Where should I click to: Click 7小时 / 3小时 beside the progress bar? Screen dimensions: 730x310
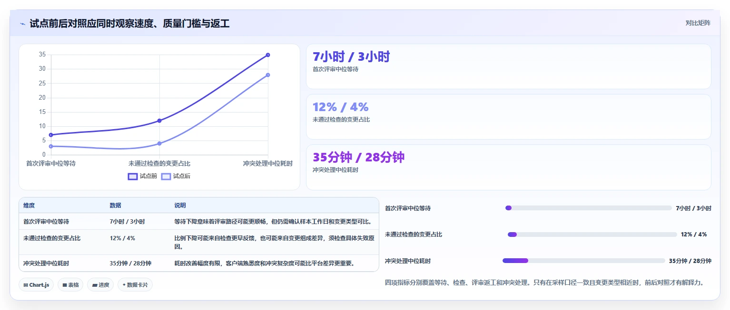click(693, 208)
